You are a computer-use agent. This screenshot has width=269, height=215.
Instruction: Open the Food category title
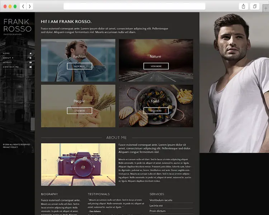coord(155,101)
